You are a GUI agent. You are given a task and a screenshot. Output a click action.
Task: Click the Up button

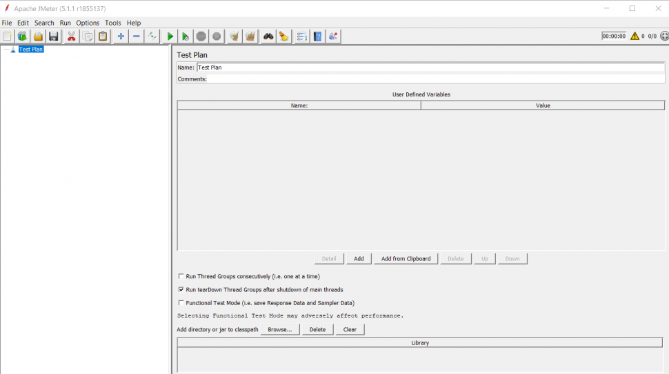coord(485,258)
